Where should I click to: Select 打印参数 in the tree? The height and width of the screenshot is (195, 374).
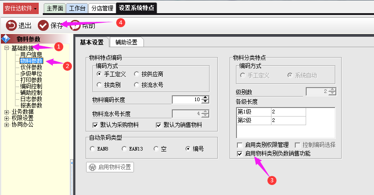click(31, 80)
